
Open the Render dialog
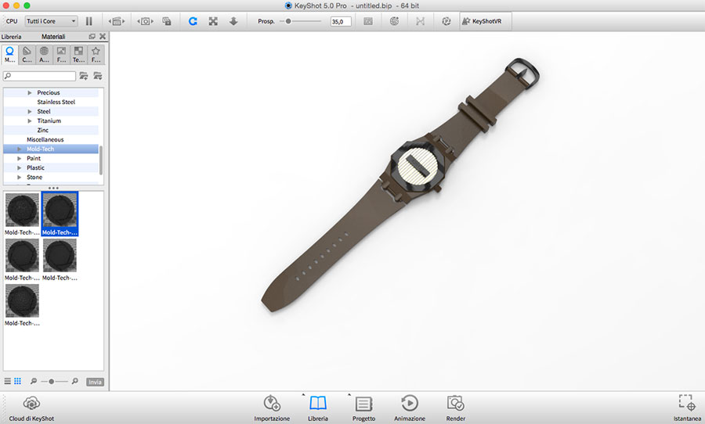455,408
